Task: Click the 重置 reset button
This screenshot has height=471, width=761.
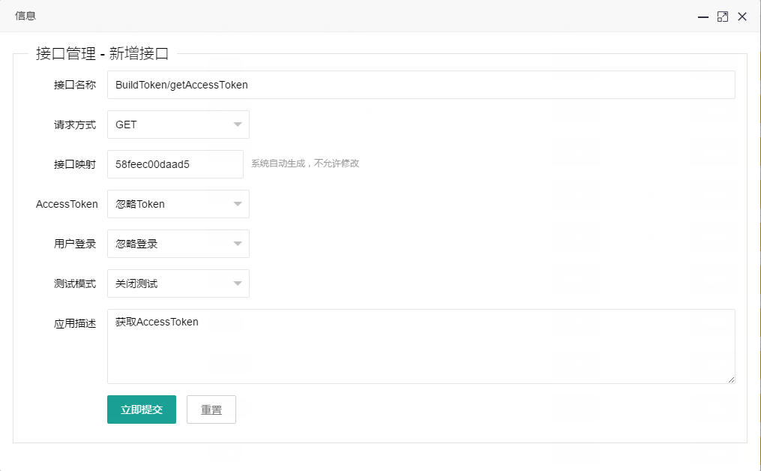Action: 211,410
